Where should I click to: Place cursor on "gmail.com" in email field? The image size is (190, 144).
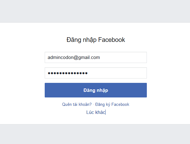[x=89, y=57]
